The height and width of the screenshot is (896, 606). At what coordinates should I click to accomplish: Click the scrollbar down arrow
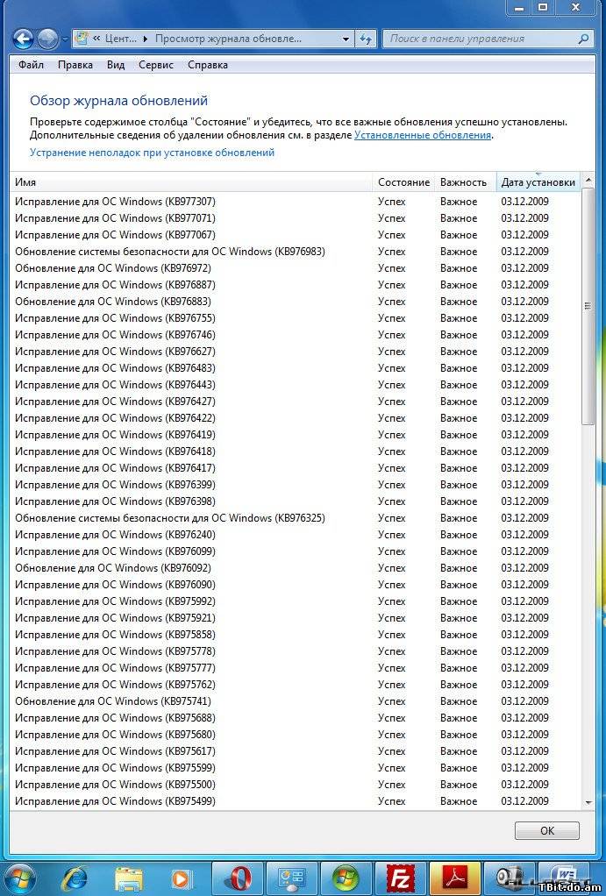point(588,803)
